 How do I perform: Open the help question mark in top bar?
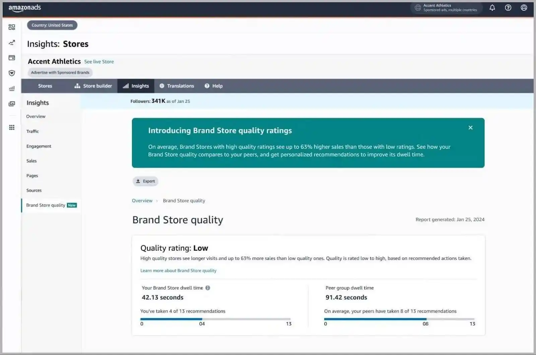(x=508, y=8)
